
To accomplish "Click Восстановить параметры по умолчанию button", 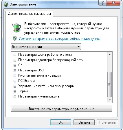I will click(62, 109).
